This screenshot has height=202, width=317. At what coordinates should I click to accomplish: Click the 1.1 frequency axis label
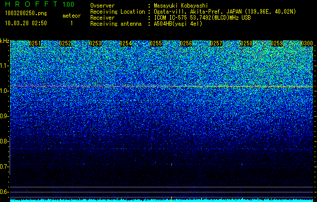click(4, 66)
